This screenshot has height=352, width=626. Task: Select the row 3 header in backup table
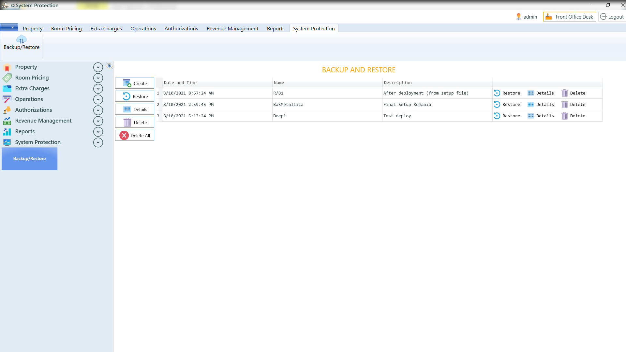pos(159,116)
